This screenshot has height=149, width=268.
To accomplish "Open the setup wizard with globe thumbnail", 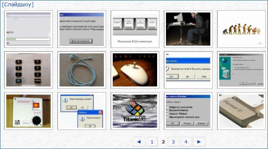I will (x=241, y=70).
